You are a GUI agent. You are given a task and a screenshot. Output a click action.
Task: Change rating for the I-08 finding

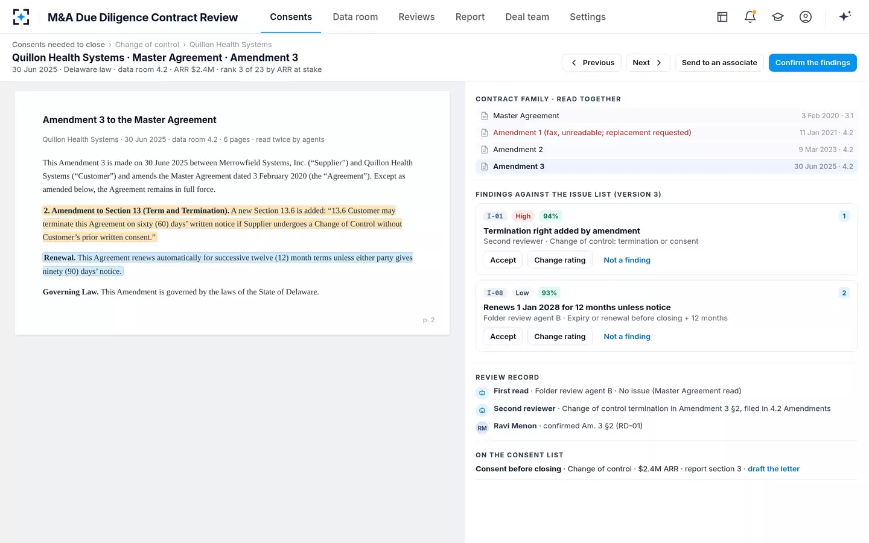pyautogui.click(x=560, y=337)
